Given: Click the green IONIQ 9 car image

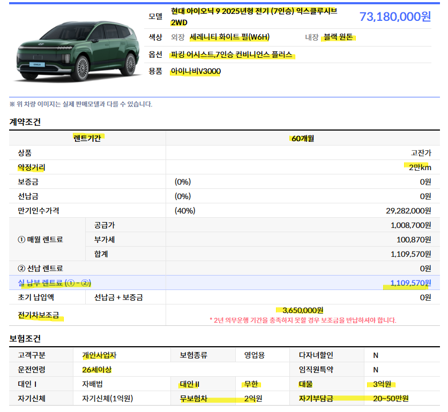Looking at the screenshot, I should pos(78,51).
